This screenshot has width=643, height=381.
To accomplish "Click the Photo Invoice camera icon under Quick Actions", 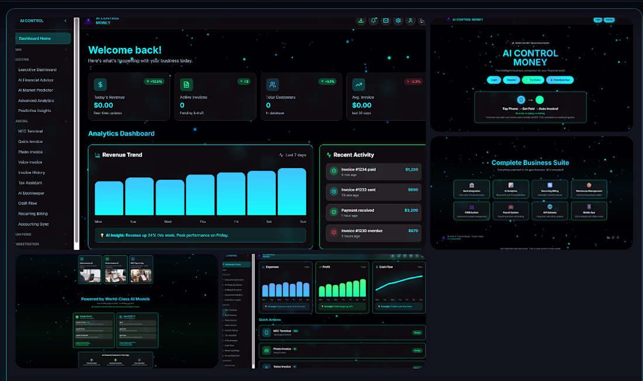I will (266, 351).
